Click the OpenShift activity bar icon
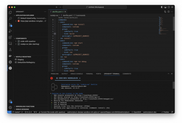Screen dimensions: 182x123 point(10,68)
